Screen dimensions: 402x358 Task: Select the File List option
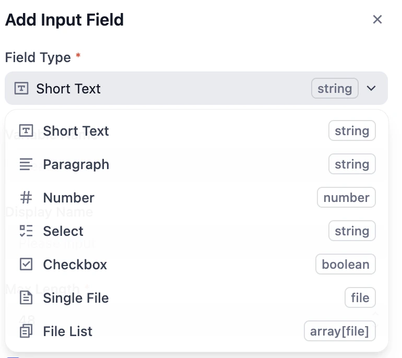click(68, 331)
